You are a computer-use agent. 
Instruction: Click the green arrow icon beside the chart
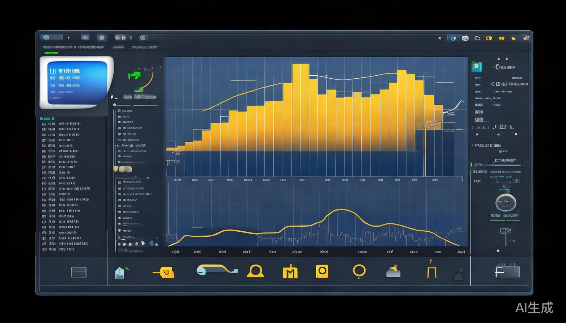(x=134, y=75)
